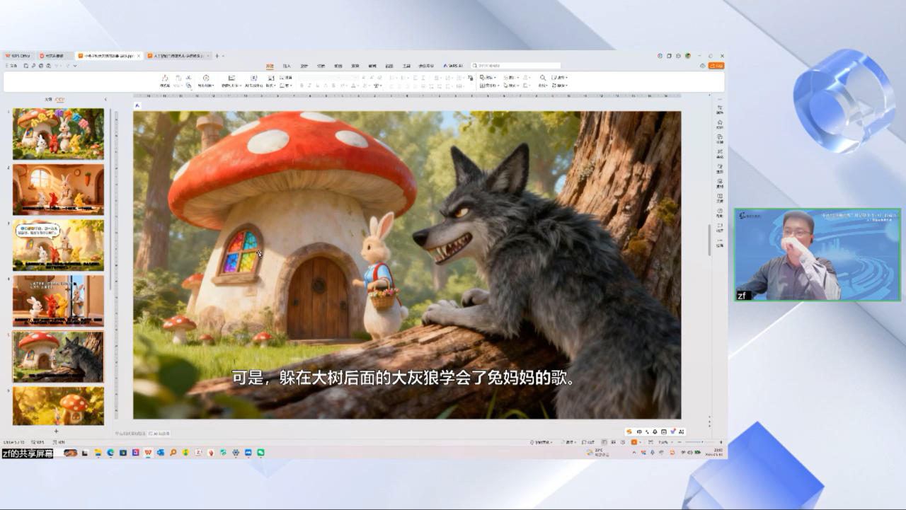Click the Undo icon in quick access bar
The height and width of the screenshot is (510, 906).
pyautogui.click(x=58, y=66)
